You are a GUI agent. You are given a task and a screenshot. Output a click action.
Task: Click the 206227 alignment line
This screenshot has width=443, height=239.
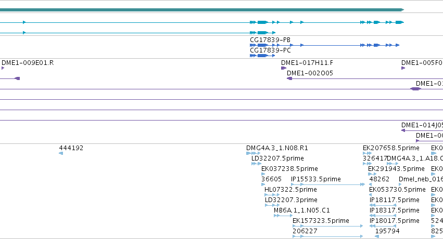click(x=328, y=236)
